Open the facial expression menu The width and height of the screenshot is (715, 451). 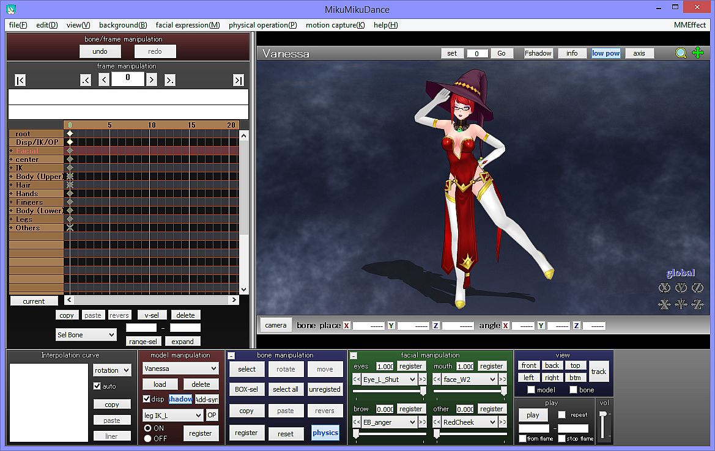point(187,25)
